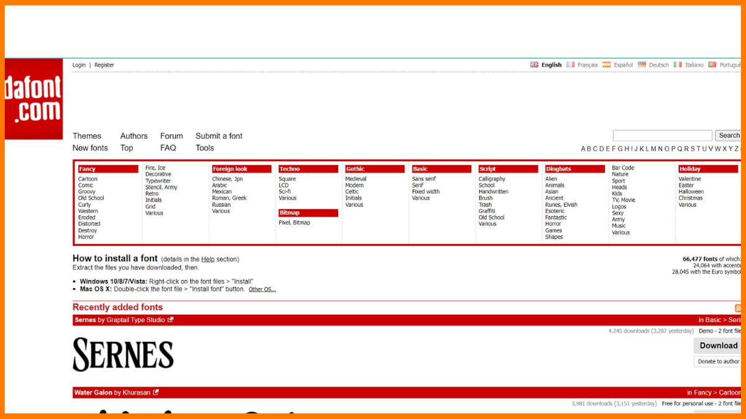The height and width of the screenshot is (419, 746).
Task: Browse the Calligraphy font category
Action: 492,179
